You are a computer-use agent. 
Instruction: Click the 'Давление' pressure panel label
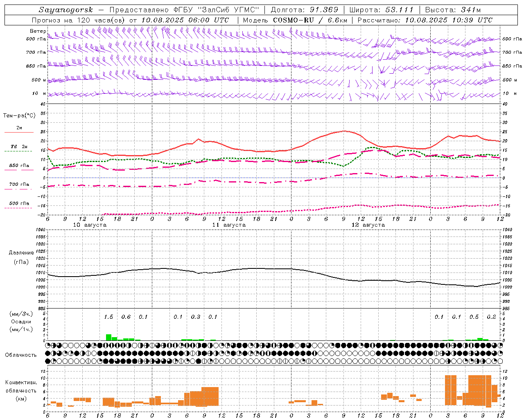click(21, 253)
